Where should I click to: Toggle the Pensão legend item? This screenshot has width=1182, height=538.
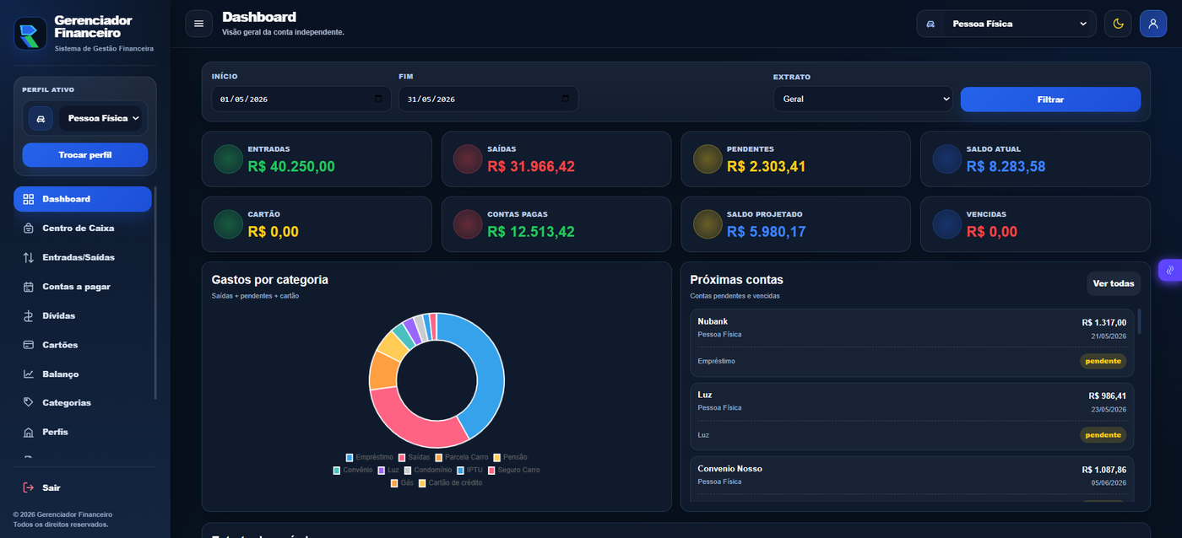(510, 457)
